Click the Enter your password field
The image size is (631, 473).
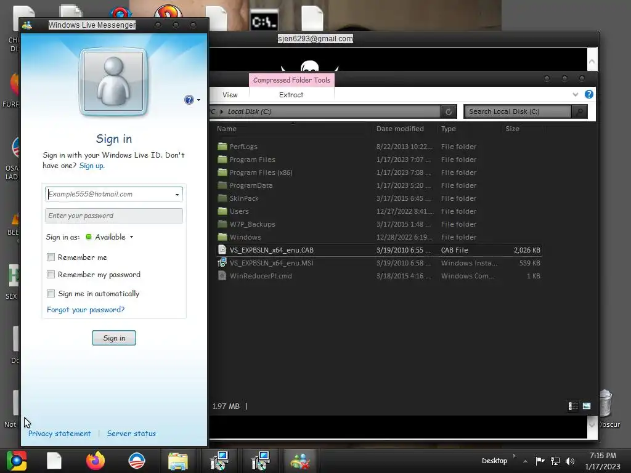114,216
